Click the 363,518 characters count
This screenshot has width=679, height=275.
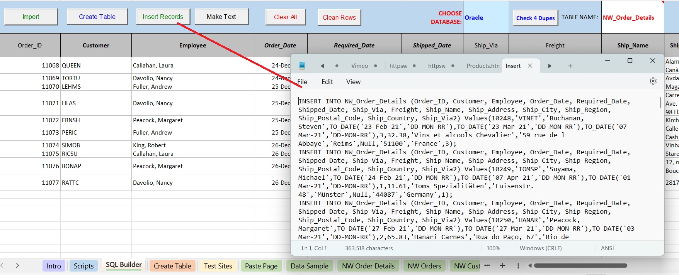tap(369, 248)
